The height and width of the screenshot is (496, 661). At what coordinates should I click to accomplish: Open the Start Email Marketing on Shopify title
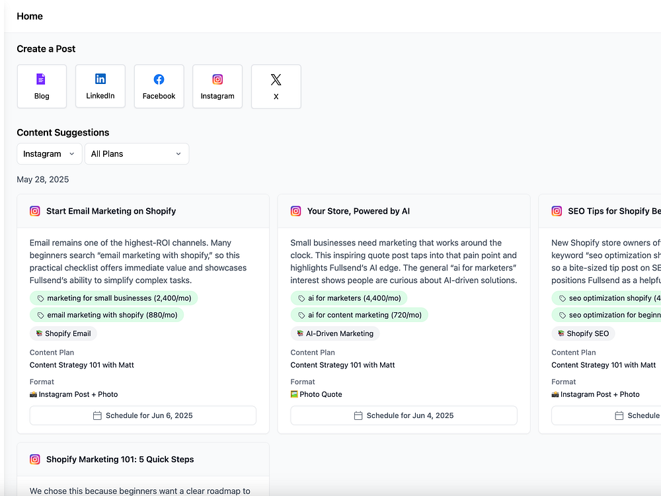pyautogui.click(x=111, y=211)
